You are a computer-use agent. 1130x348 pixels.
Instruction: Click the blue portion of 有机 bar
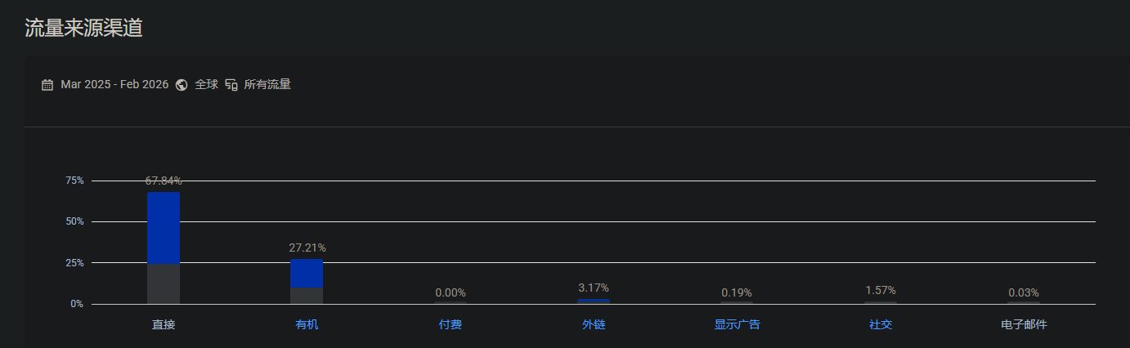(x=307, y=273)
